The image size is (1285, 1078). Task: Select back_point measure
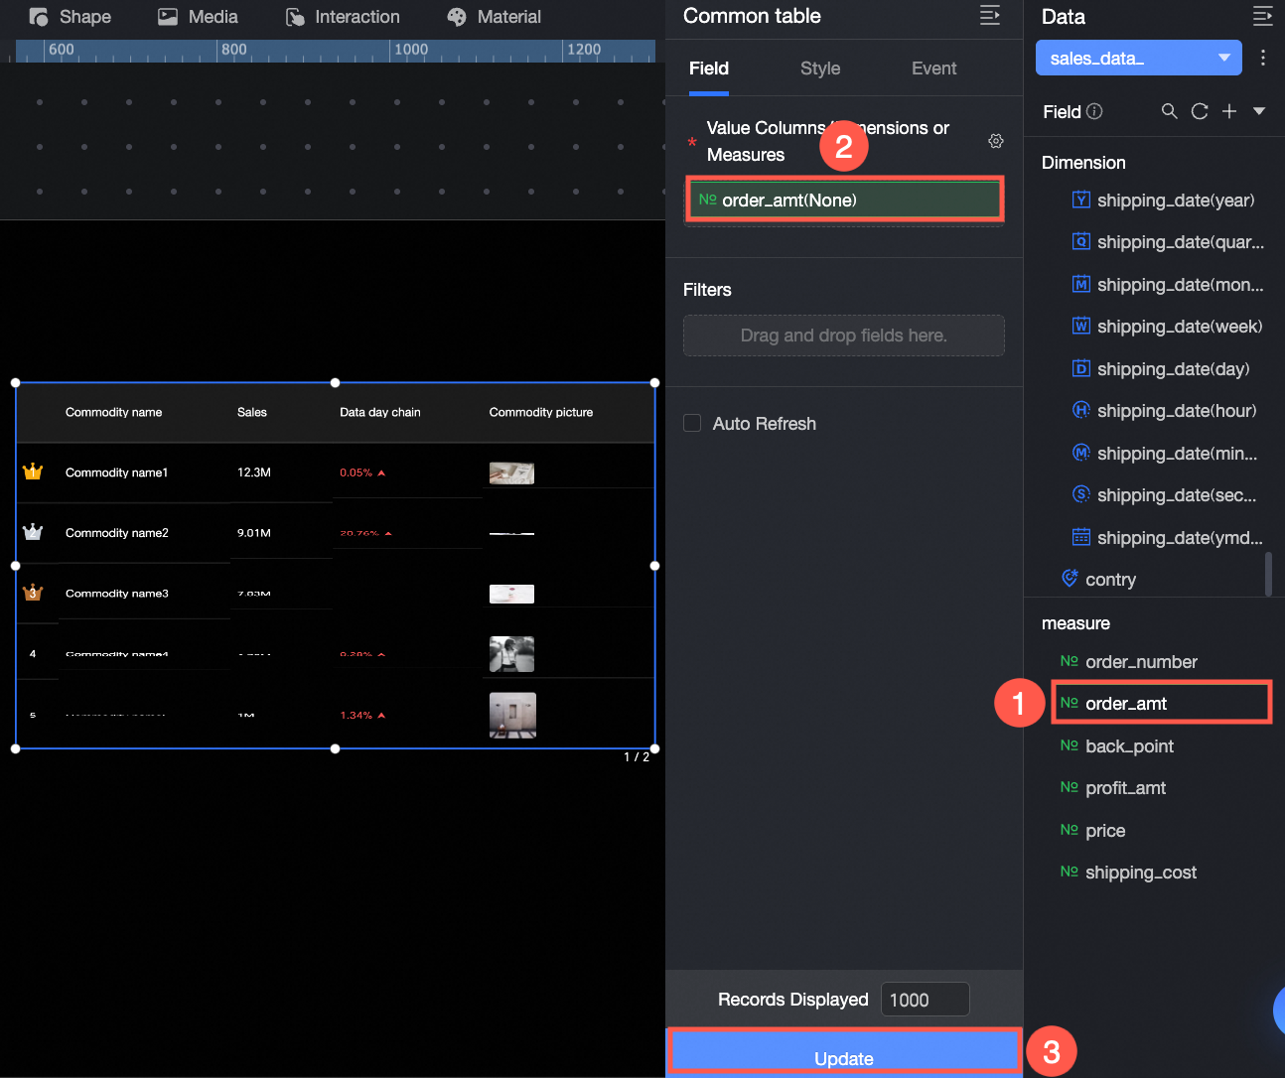coord(1117,746)
